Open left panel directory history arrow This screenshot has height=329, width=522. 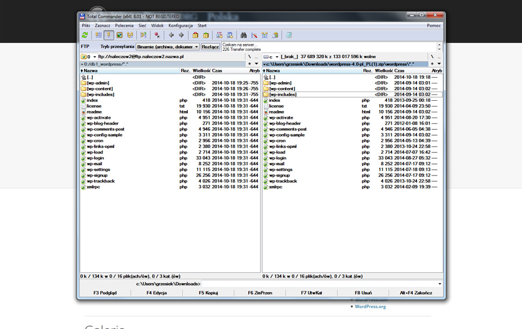pyautogui.click(x=256, y=64)
